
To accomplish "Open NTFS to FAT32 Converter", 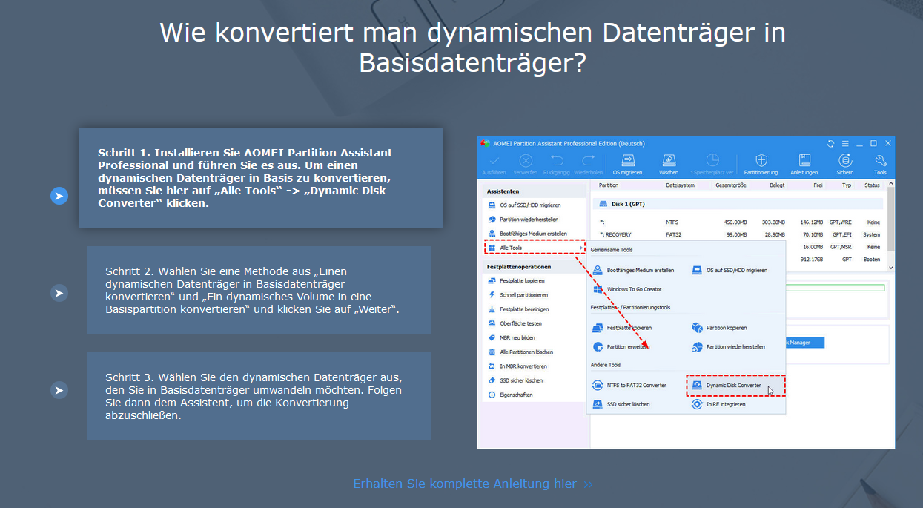I will 629,385.
